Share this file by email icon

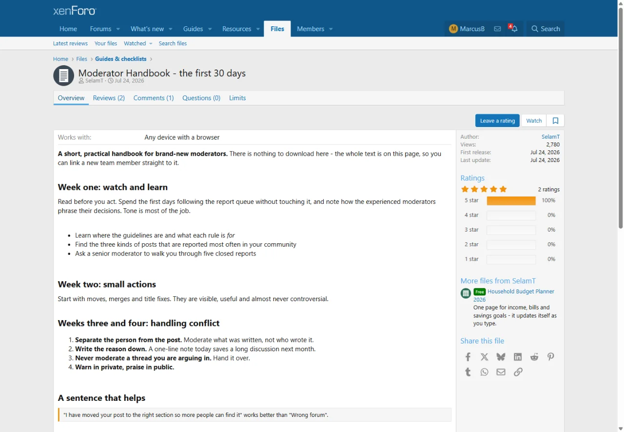(501, 372)
